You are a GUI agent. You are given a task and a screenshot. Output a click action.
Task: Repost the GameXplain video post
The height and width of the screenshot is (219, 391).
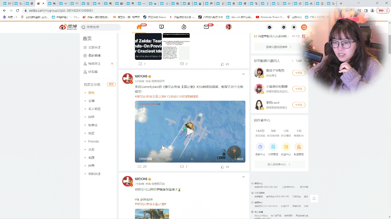[142, 166]
